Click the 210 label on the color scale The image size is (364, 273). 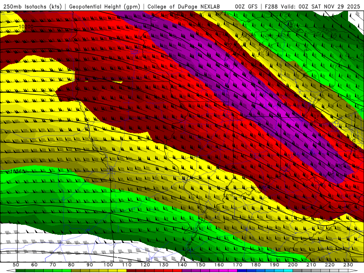pos(311,265)
